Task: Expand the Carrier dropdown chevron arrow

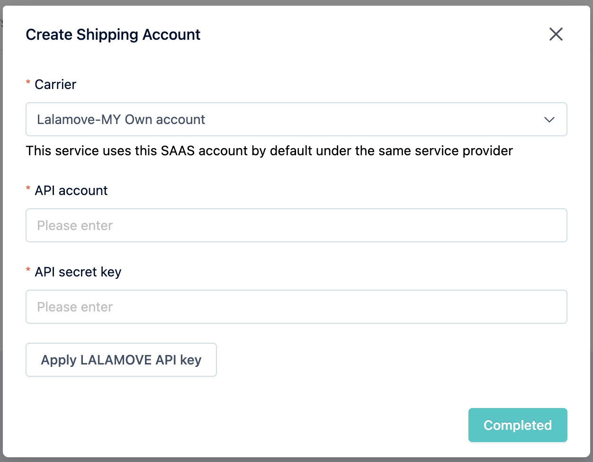Action: (549, 120)
